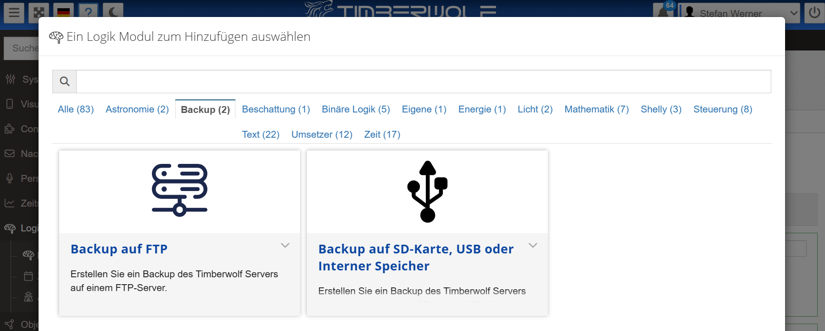The height and width of the screenshot is (331, 825).
Task: Open the Objekte share-nodes sidebar entry
Action: pyautogui.click(x=10, y=324)
